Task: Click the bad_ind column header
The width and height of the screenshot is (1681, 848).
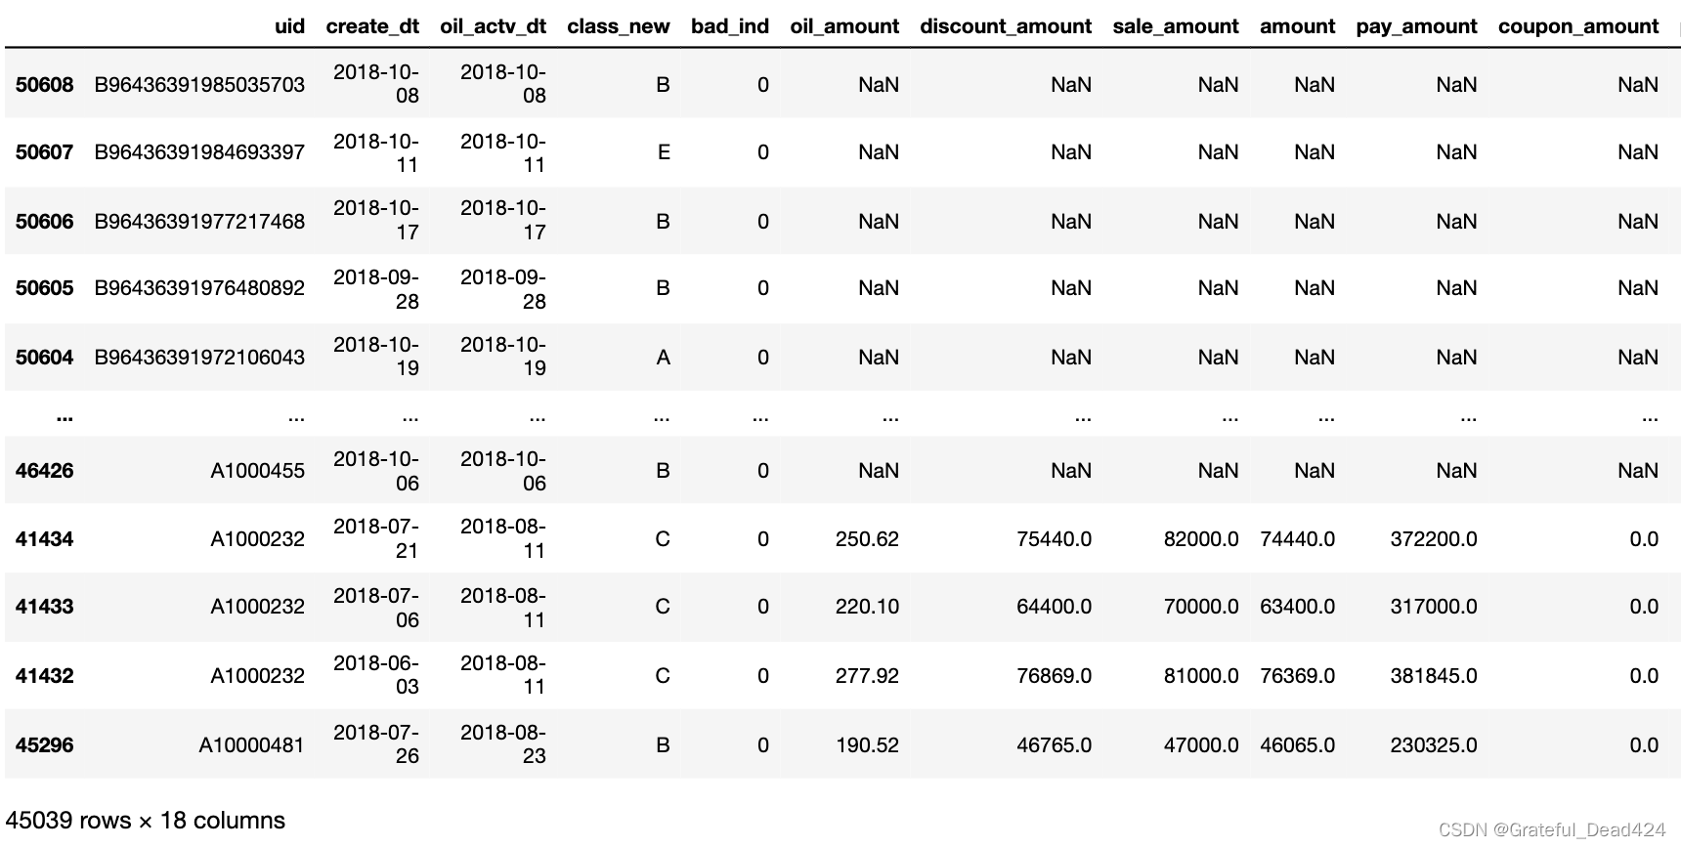Action: click(729, 26)
